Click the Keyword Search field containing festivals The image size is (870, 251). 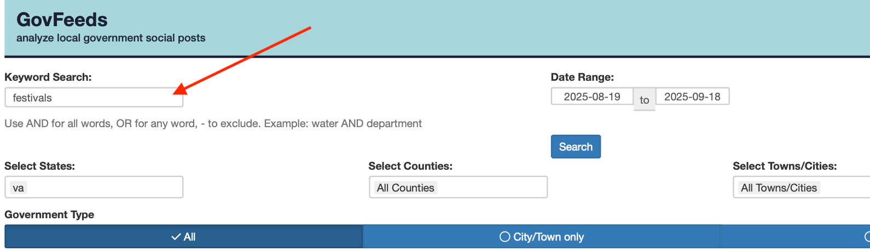pyautogui.click(x=94, y=98)
